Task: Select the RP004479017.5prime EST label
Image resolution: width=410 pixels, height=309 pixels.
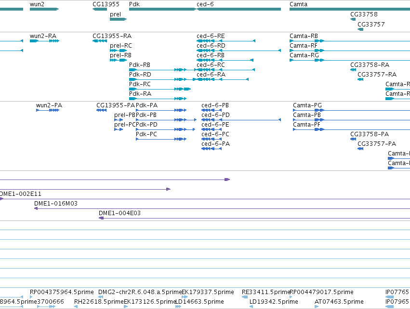Action: (x=321, y=292)
